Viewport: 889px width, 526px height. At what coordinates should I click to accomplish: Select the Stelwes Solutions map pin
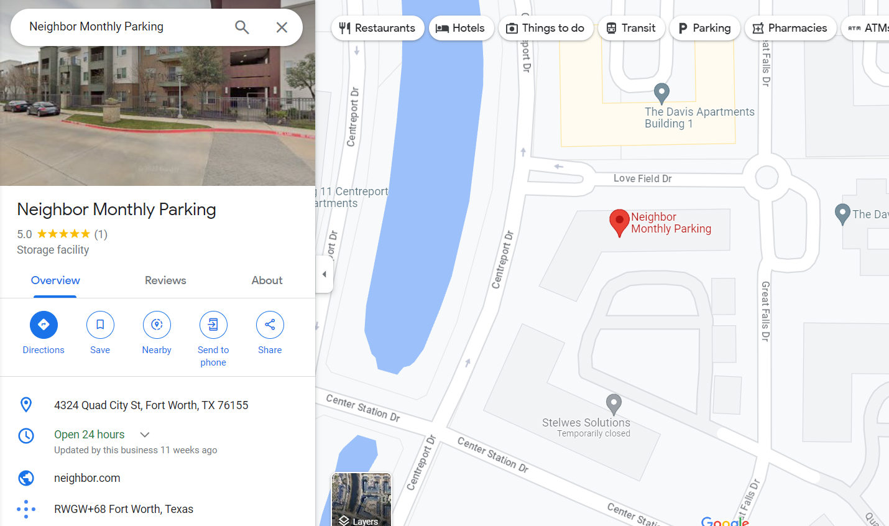[x=614, y=405]
